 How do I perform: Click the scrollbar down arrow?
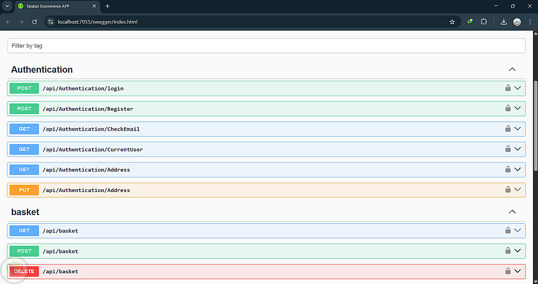click(x=536, y=281)
